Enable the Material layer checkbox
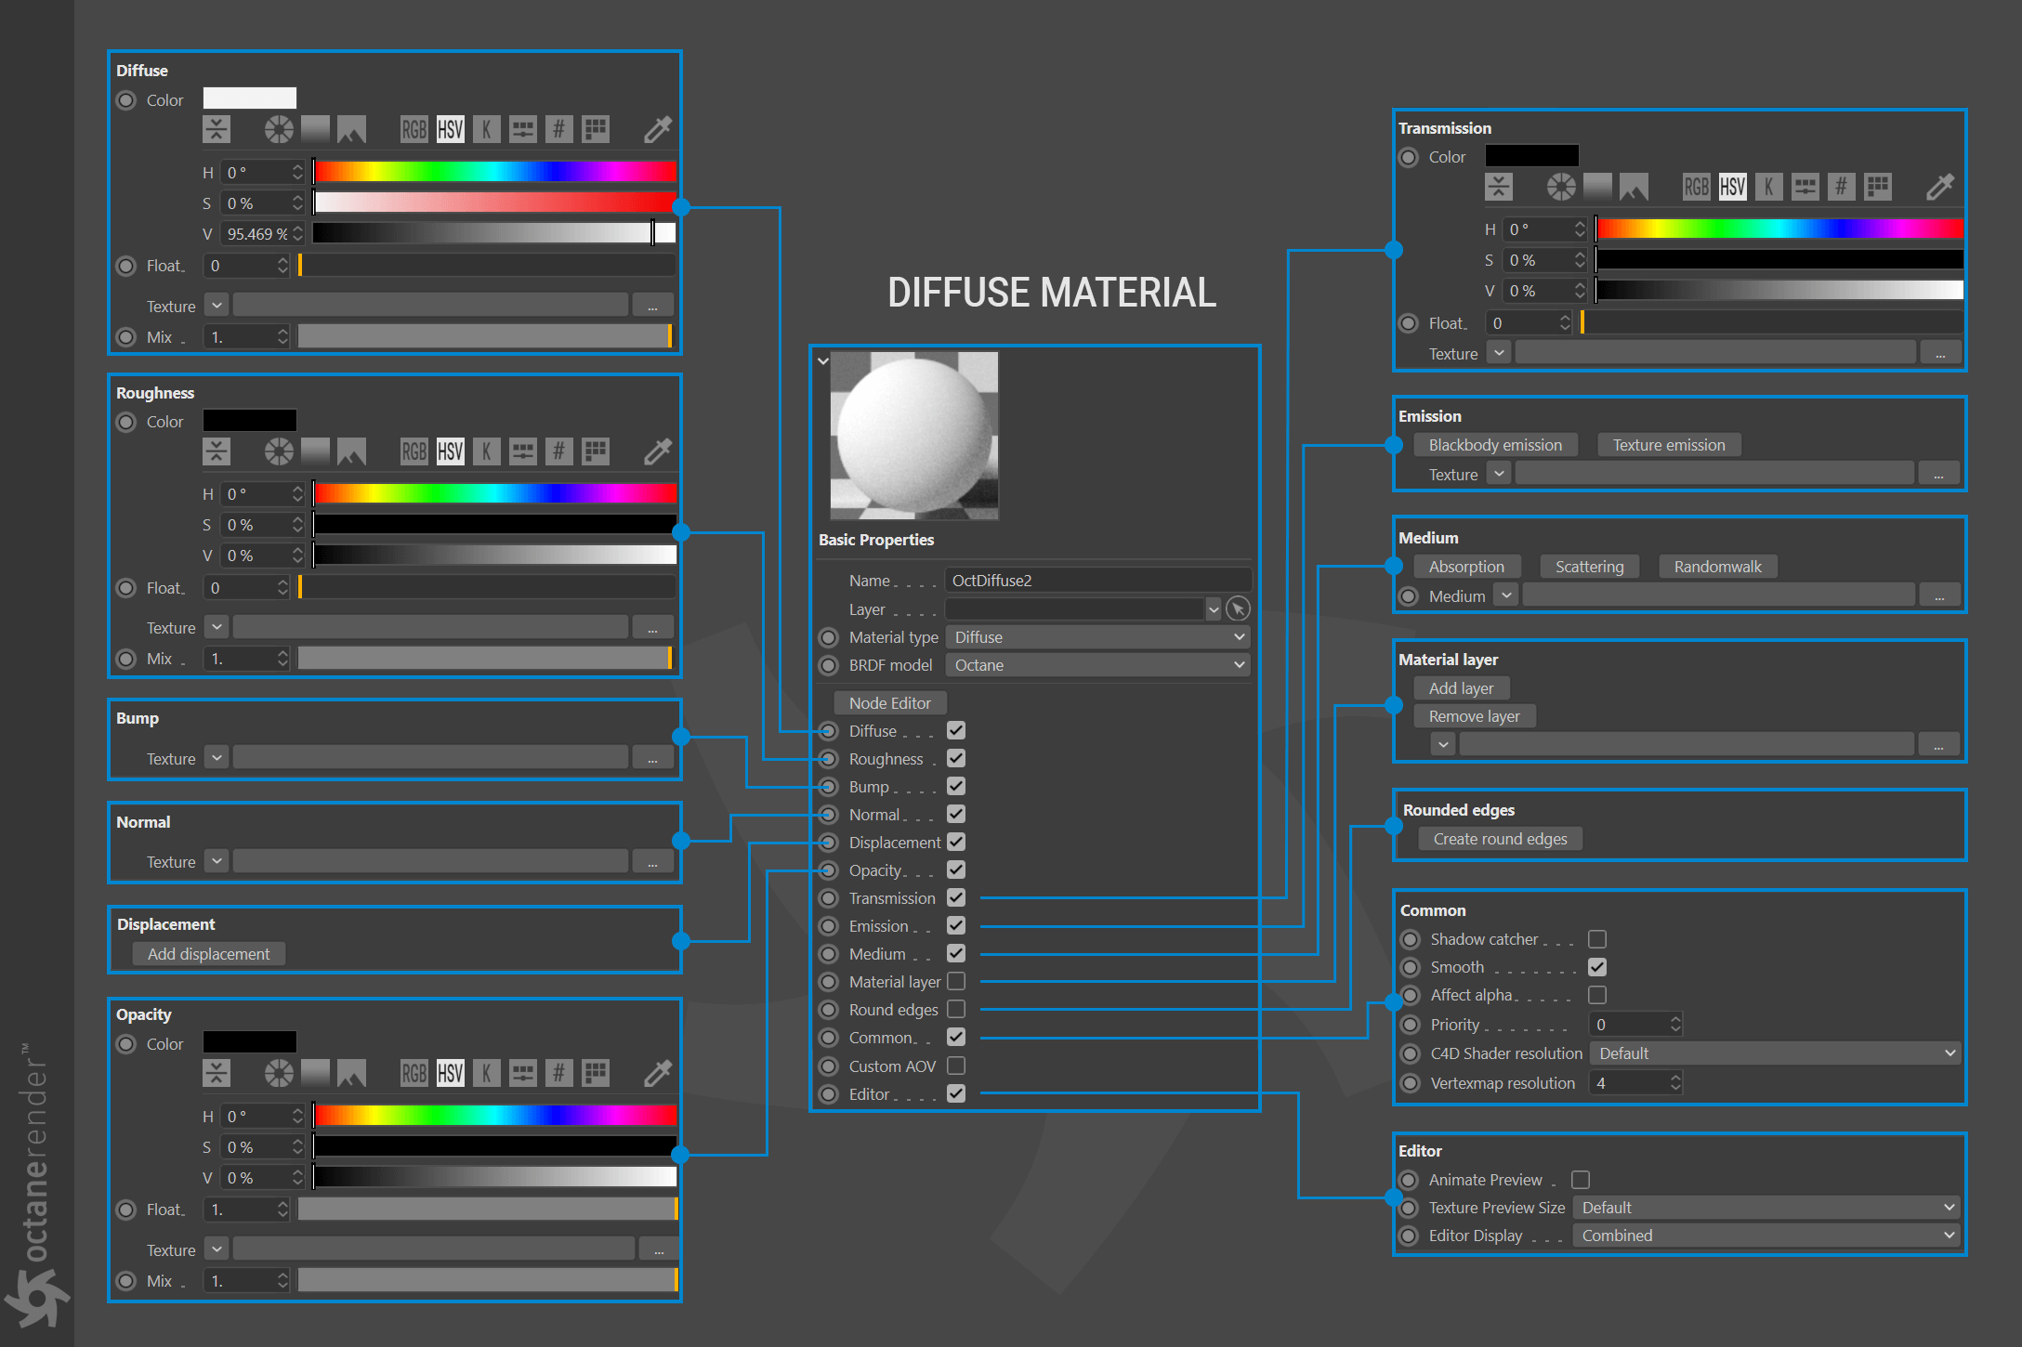Viewport: 2022px width, 1347px height. 956,981
